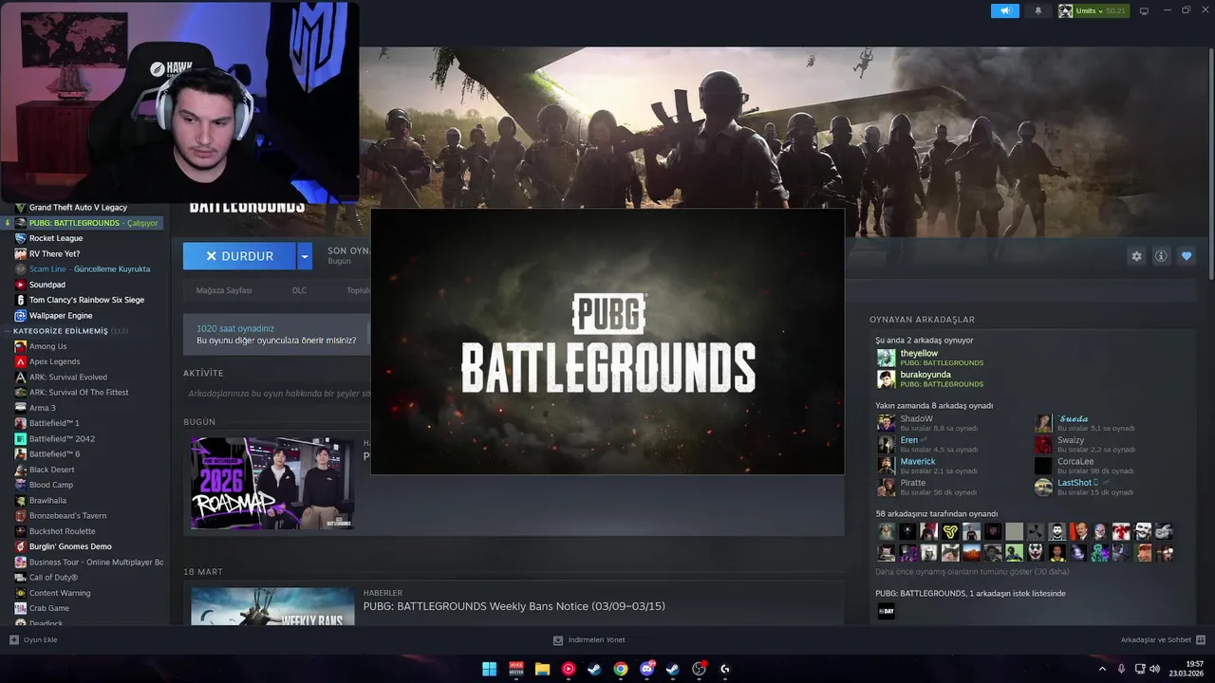Open CorcaLee's friend entry

point(1085,466)
